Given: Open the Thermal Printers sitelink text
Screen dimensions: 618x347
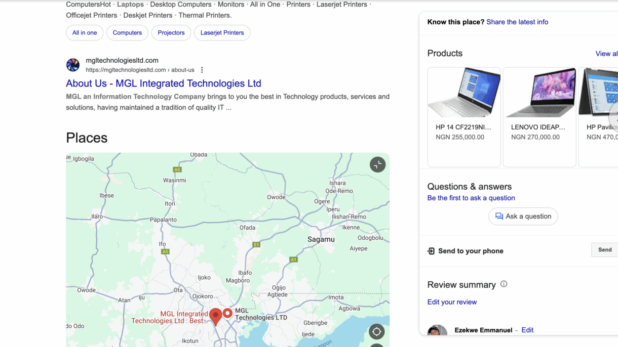Looking at the screenshot, I should (205, 15).
